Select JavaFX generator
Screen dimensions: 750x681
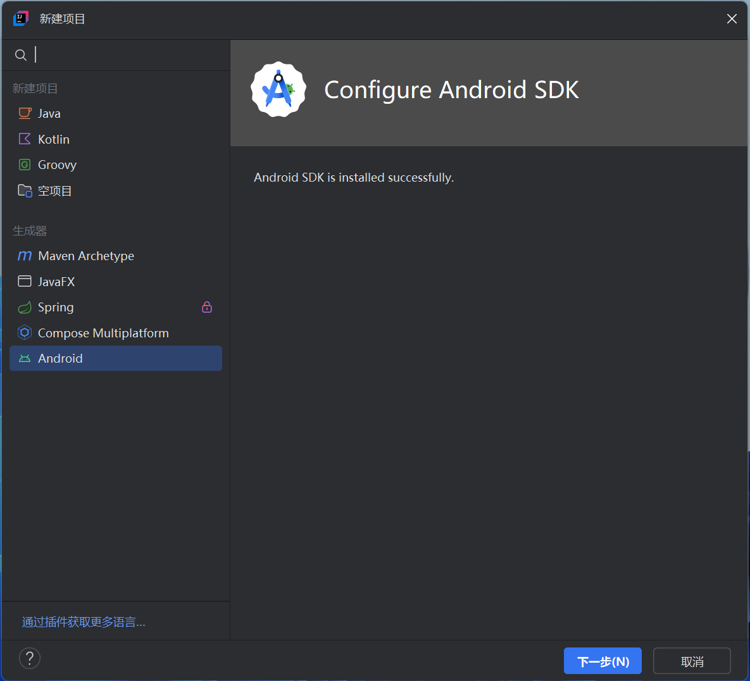(116, 281)
